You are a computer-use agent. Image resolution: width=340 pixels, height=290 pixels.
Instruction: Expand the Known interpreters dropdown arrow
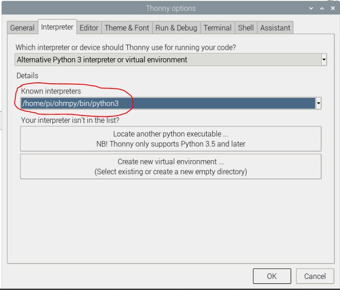318,103
